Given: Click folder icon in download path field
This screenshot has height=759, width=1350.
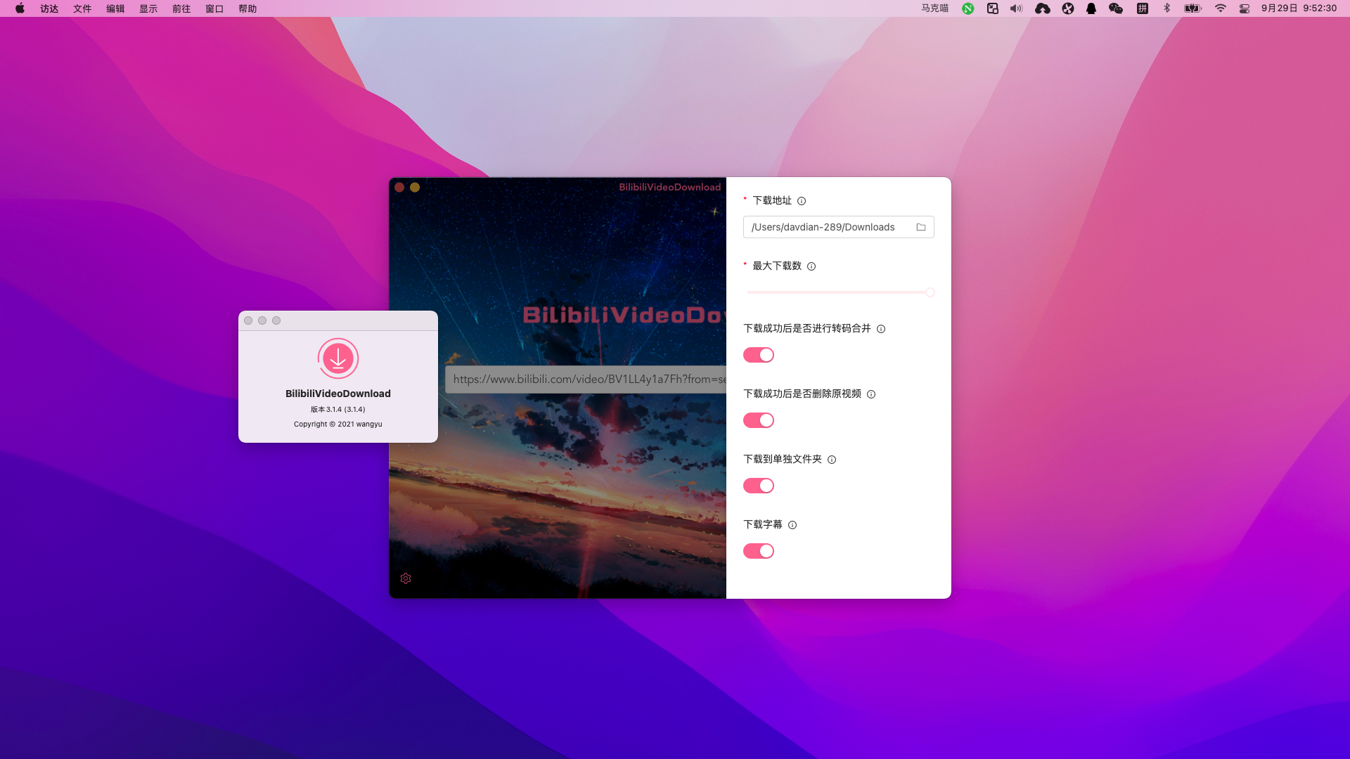Looking at the screenshot, I should 921,227.
